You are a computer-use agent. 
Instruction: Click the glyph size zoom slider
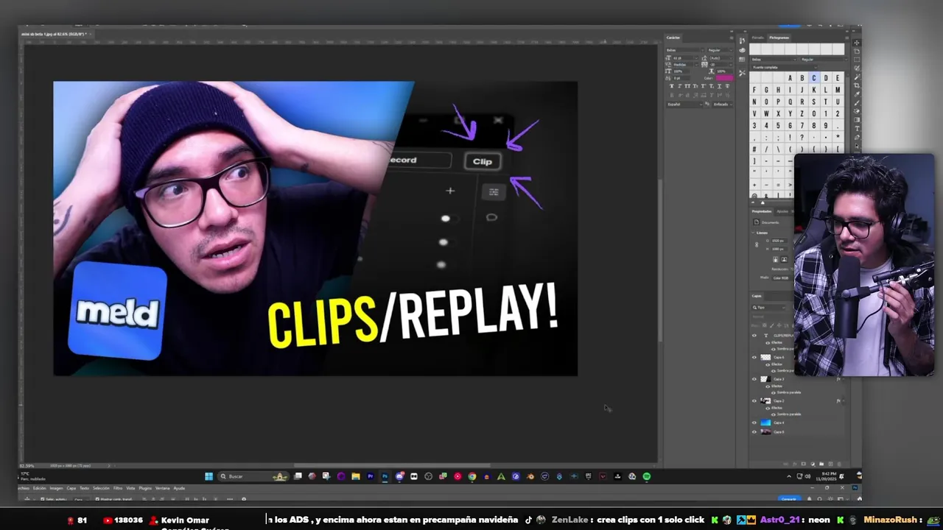click(763, 203)
